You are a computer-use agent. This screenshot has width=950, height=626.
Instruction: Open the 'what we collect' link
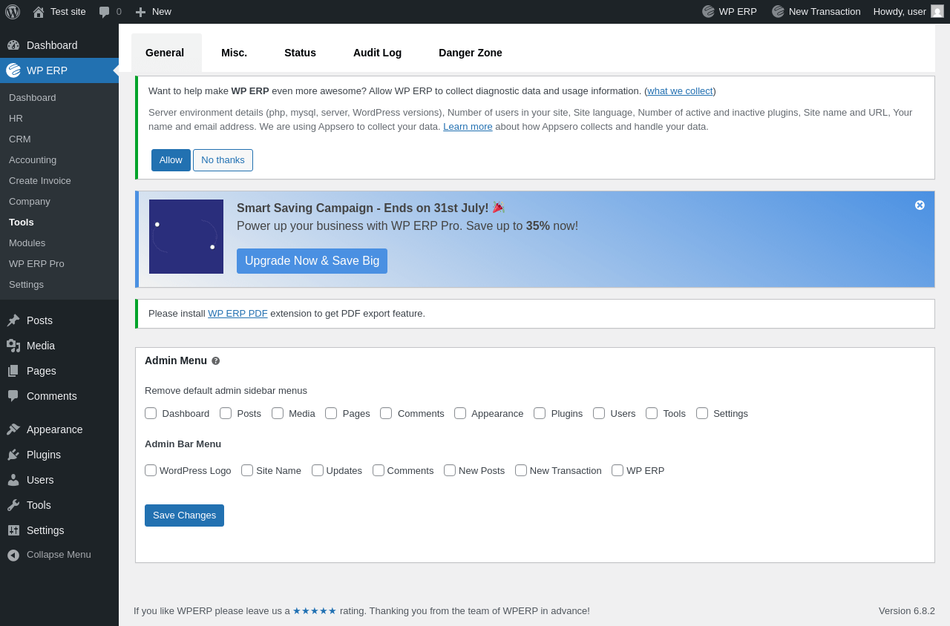coord(680,90)
